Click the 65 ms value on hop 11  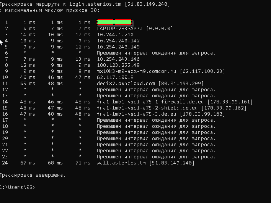[x=28, y=84]
